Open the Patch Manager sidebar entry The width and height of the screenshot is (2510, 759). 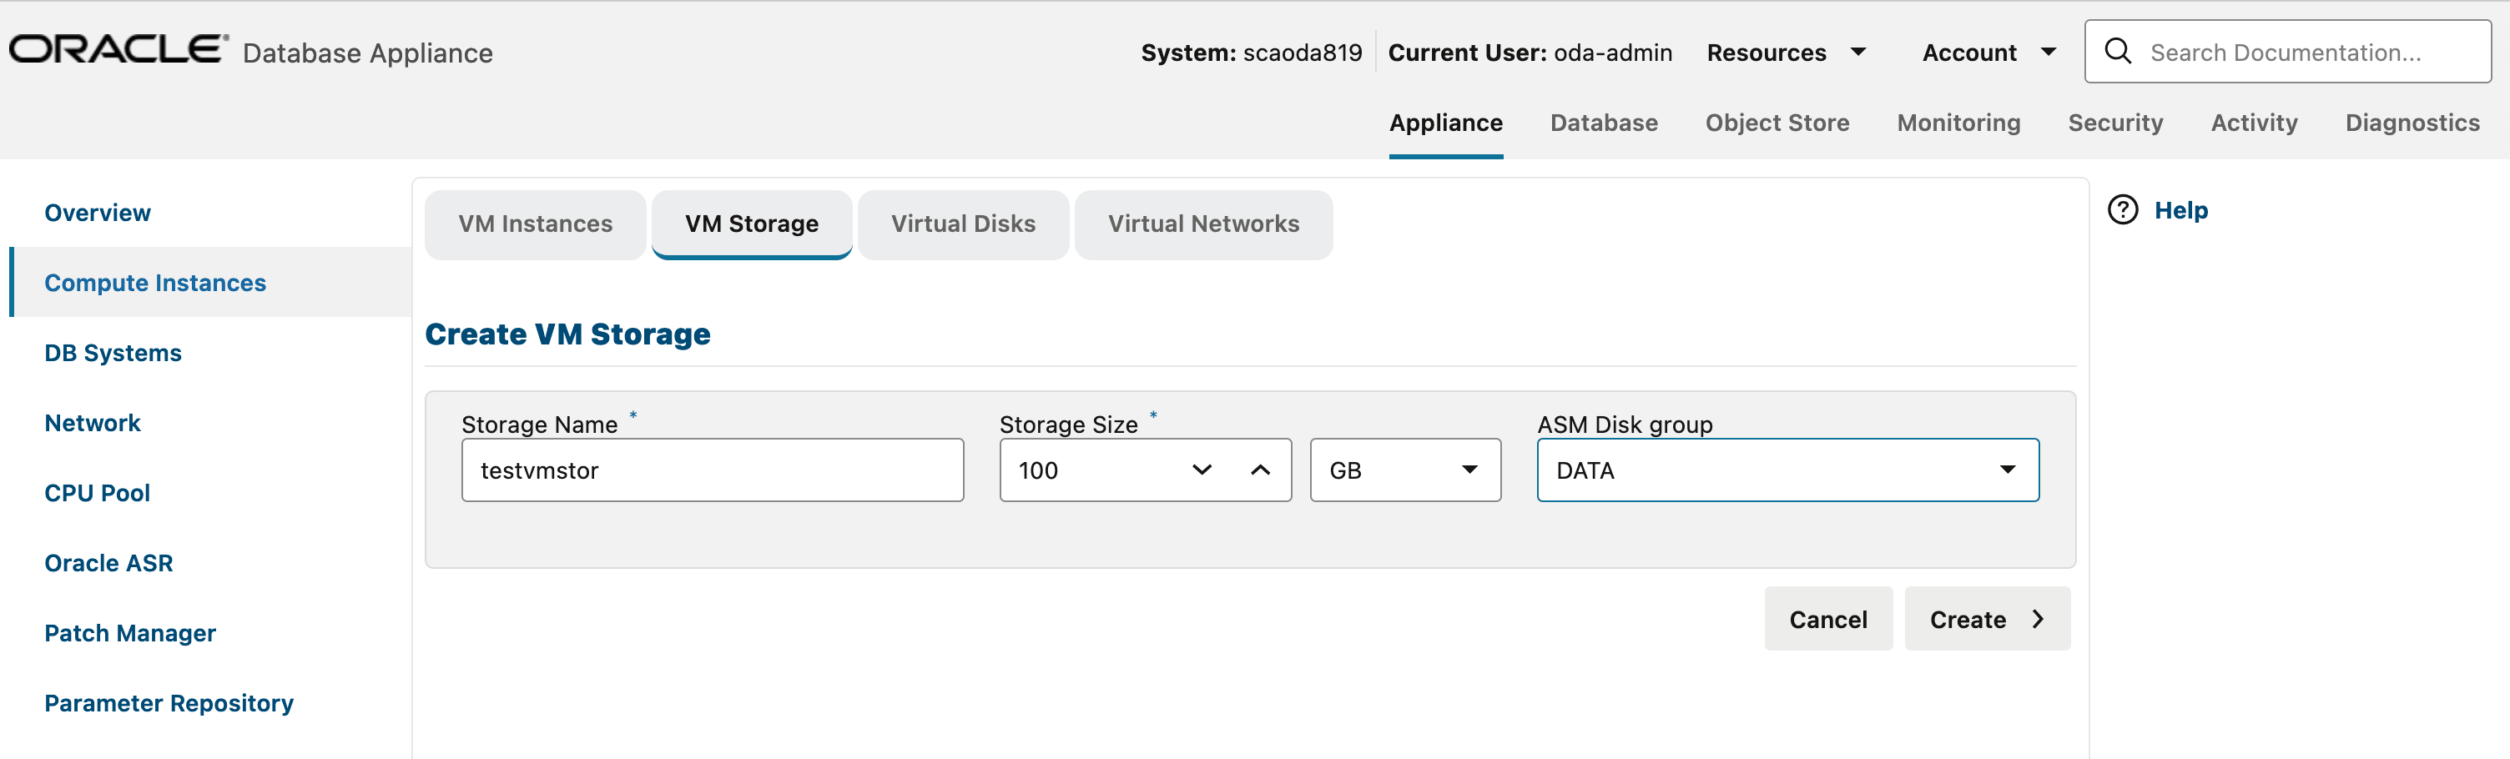[129, 632]
